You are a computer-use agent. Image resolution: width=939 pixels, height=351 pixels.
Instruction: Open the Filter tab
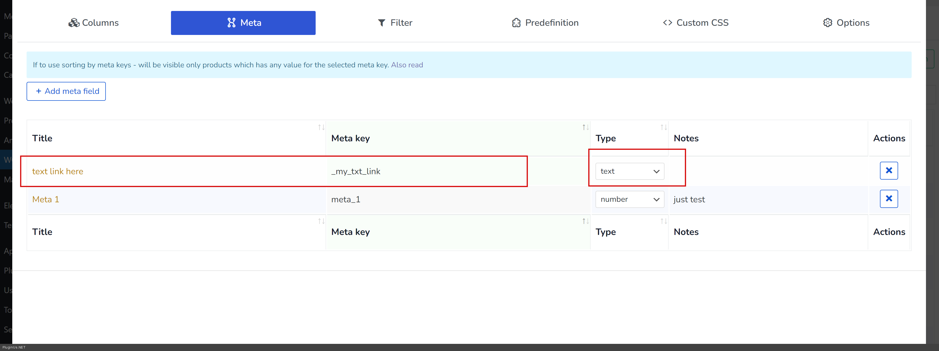pyautogui.click(x=395, y=23)
